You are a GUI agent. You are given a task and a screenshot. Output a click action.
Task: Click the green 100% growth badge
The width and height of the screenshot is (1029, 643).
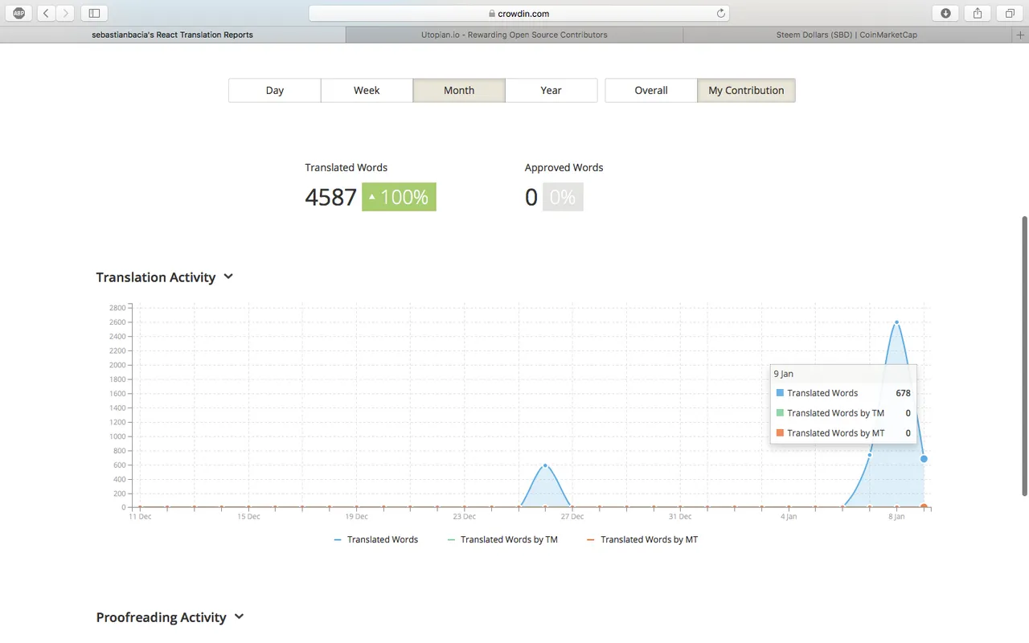(399, 197)
